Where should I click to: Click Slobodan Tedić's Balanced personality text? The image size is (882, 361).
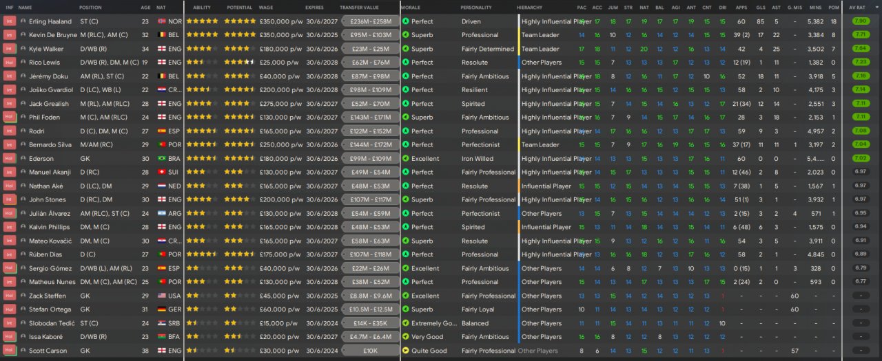(475, 323)
